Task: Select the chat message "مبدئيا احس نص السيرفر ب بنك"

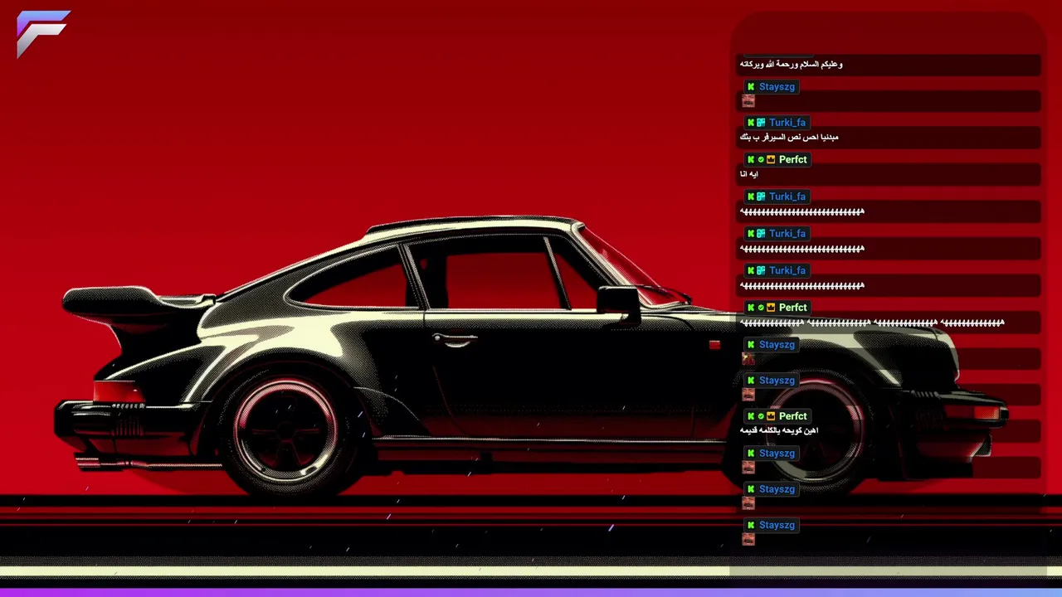Action: tap(789, 138)
